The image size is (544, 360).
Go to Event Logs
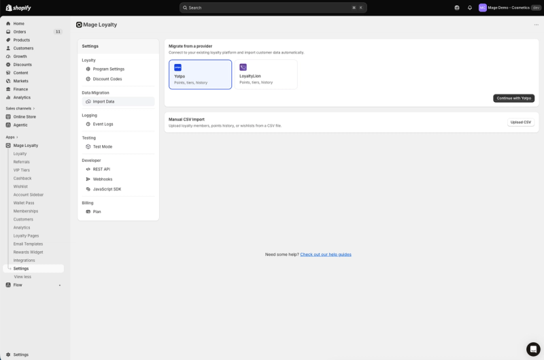(x=118, y=125)
